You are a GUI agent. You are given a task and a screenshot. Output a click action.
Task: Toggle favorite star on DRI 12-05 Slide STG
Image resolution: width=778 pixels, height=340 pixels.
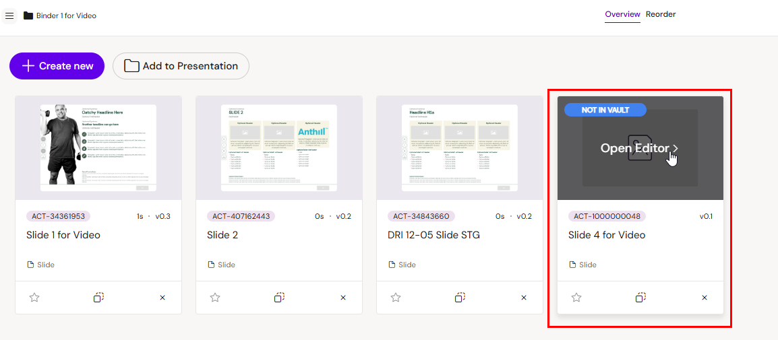point(396,298)
